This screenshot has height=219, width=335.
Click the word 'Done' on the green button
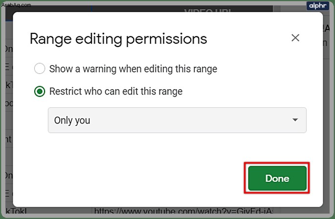(277, 178)
